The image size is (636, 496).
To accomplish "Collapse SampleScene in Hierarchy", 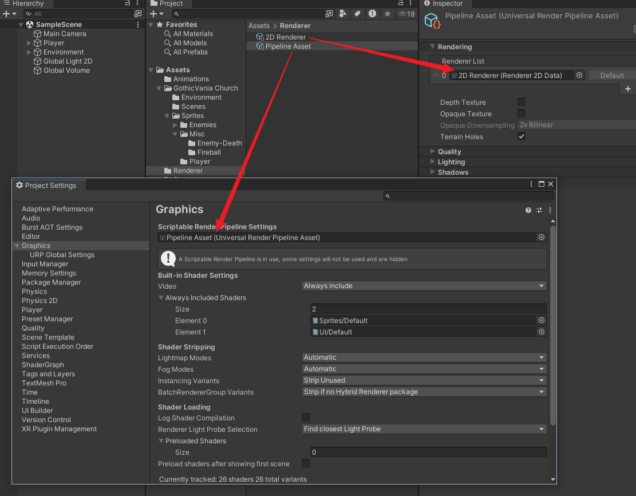I will coord(21,25).
